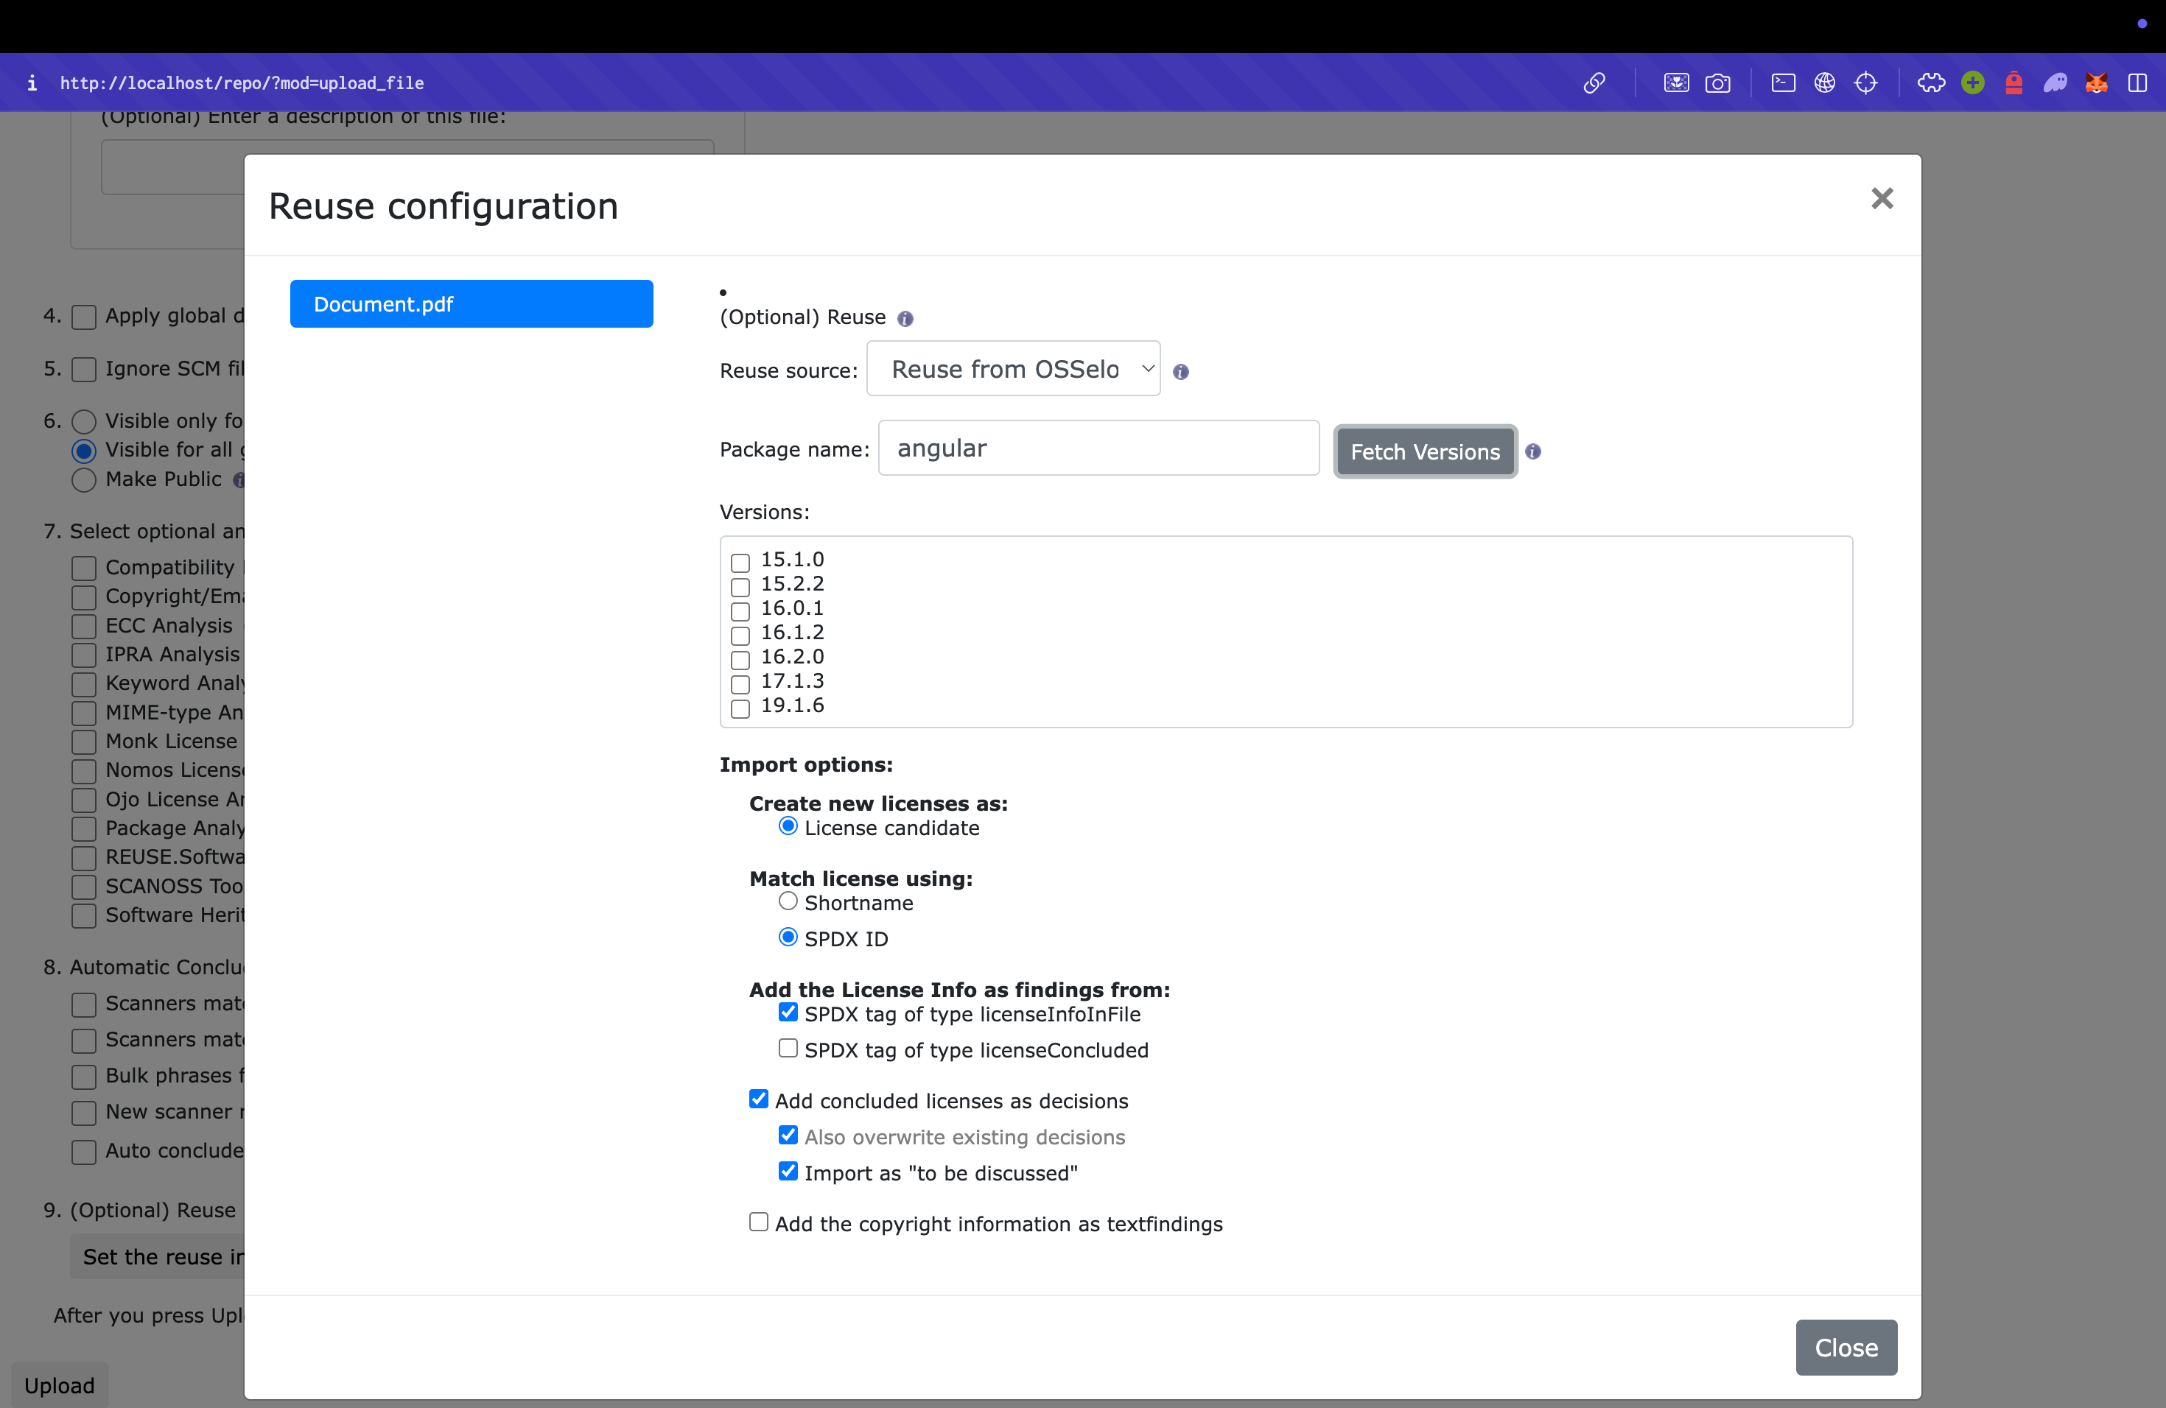Image resolution: width=2166 pixels, height=1408 pixels.
Task: Click the Close button at dialog bottom
Action: click(1846, 1347)
